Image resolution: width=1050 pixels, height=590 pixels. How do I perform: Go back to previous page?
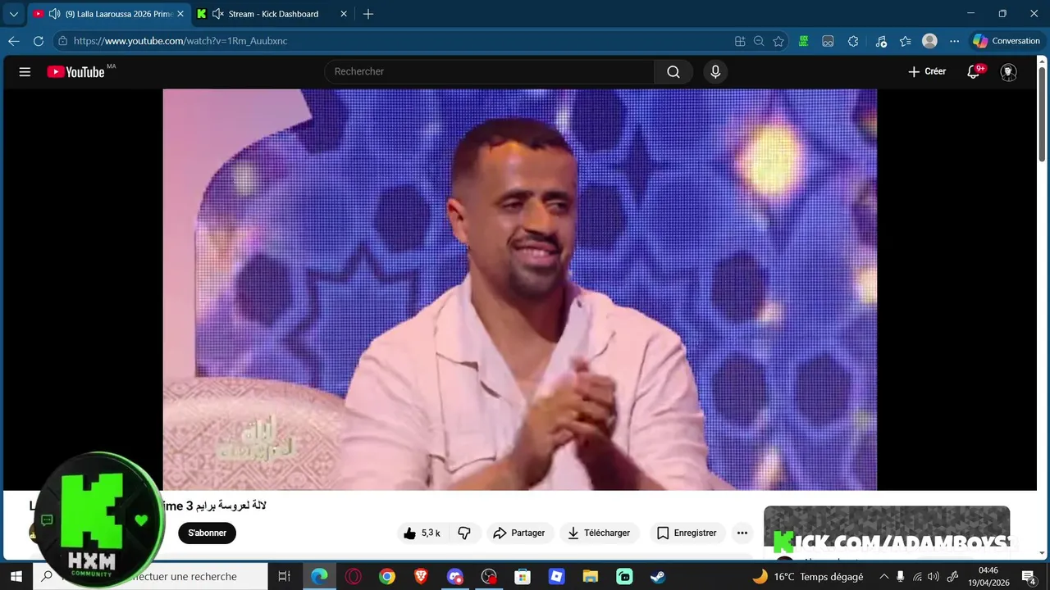click(14, 41)
